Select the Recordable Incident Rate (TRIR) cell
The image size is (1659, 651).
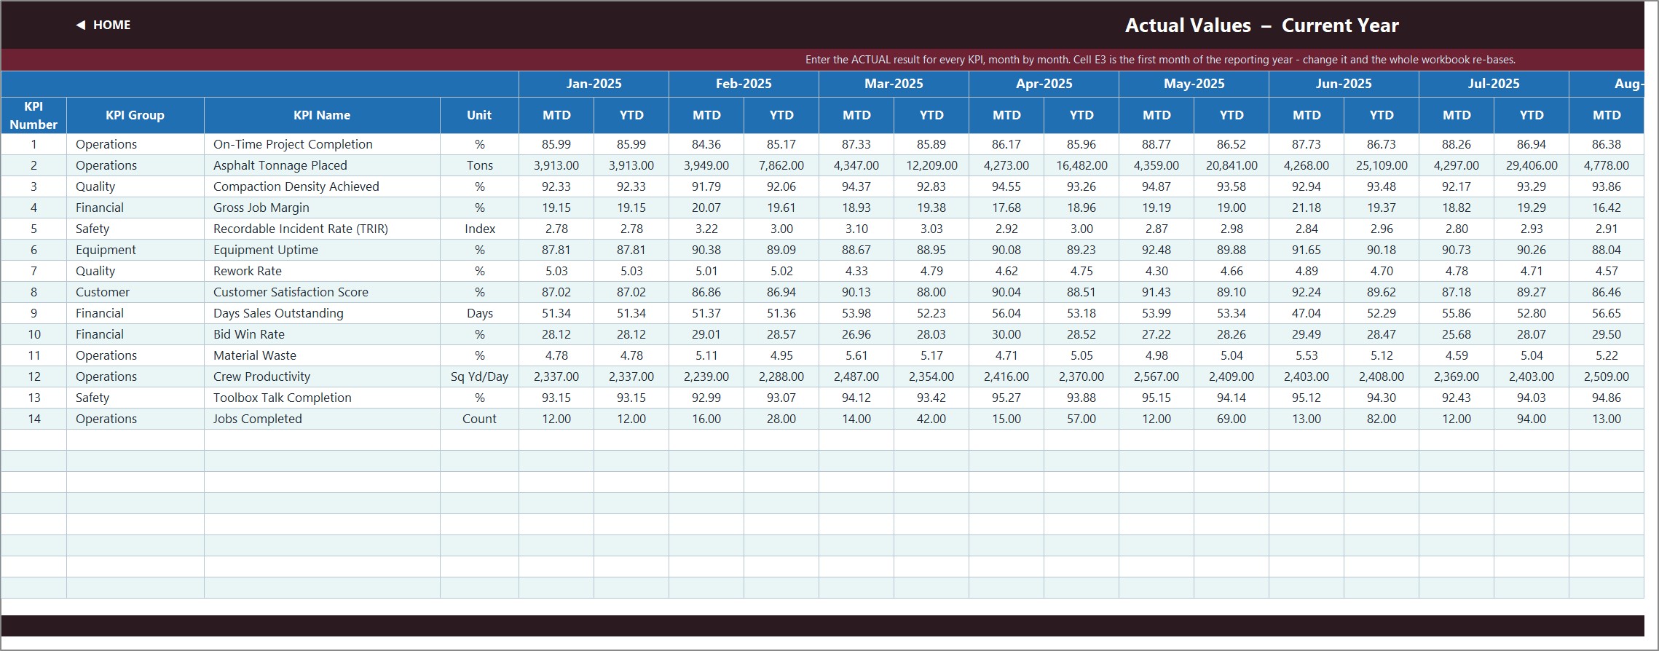click(x=322, y=229)
